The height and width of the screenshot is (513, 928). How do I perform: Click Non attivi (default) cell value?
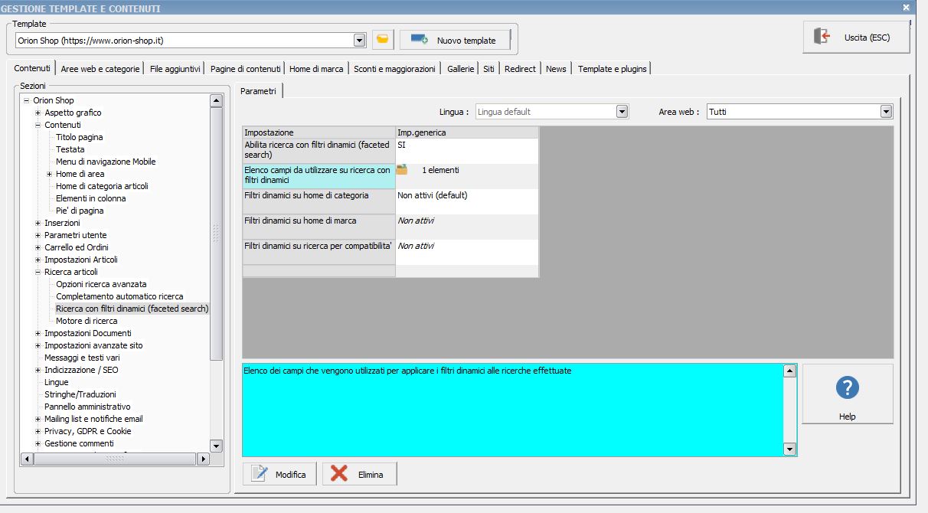click(x=467, y=201)
